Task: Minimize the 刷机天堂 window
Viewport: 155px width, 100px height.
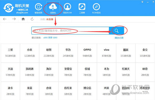Action: tap(148, 2)
